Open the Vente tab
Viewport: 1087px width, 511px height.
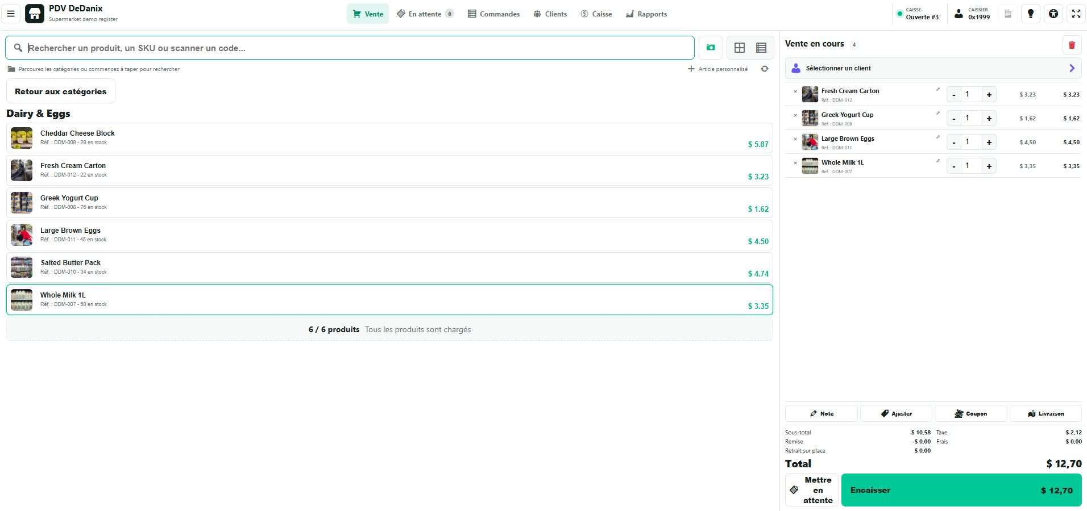click(x=368, y=14)
